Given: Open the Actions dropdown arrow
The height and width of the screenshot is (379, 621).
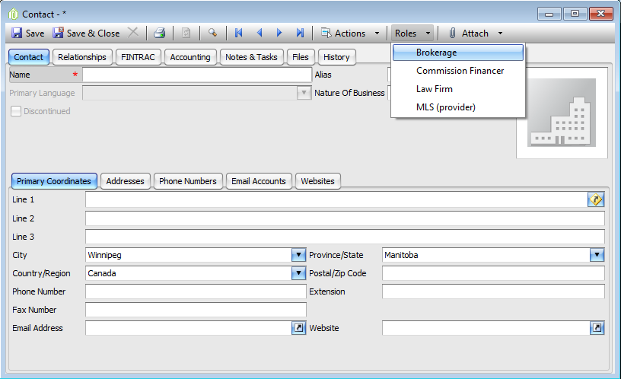Looking at the screenshot, I should pos(377,33).
